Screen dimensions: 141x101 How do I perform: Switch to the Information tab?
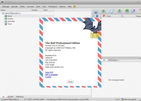tap(113, 60)
